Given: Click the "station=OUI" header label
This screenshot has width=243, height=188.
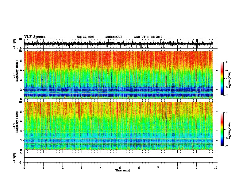Looking at the screenshot, I should [x=114, y=37].
